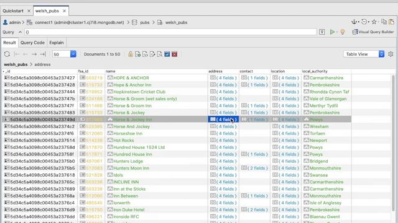Screen dimensions: 398x223
Task: Select the welsh_pubs tab
Action: pyautogui.click(x=47, y=11)
